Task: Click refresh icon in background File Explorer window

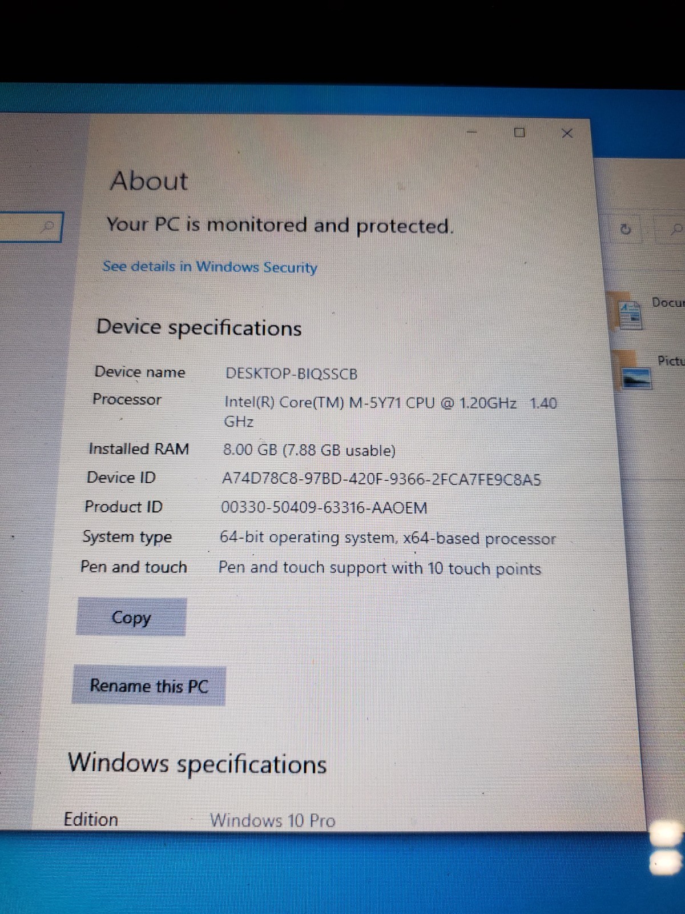Action: [626, 230]
